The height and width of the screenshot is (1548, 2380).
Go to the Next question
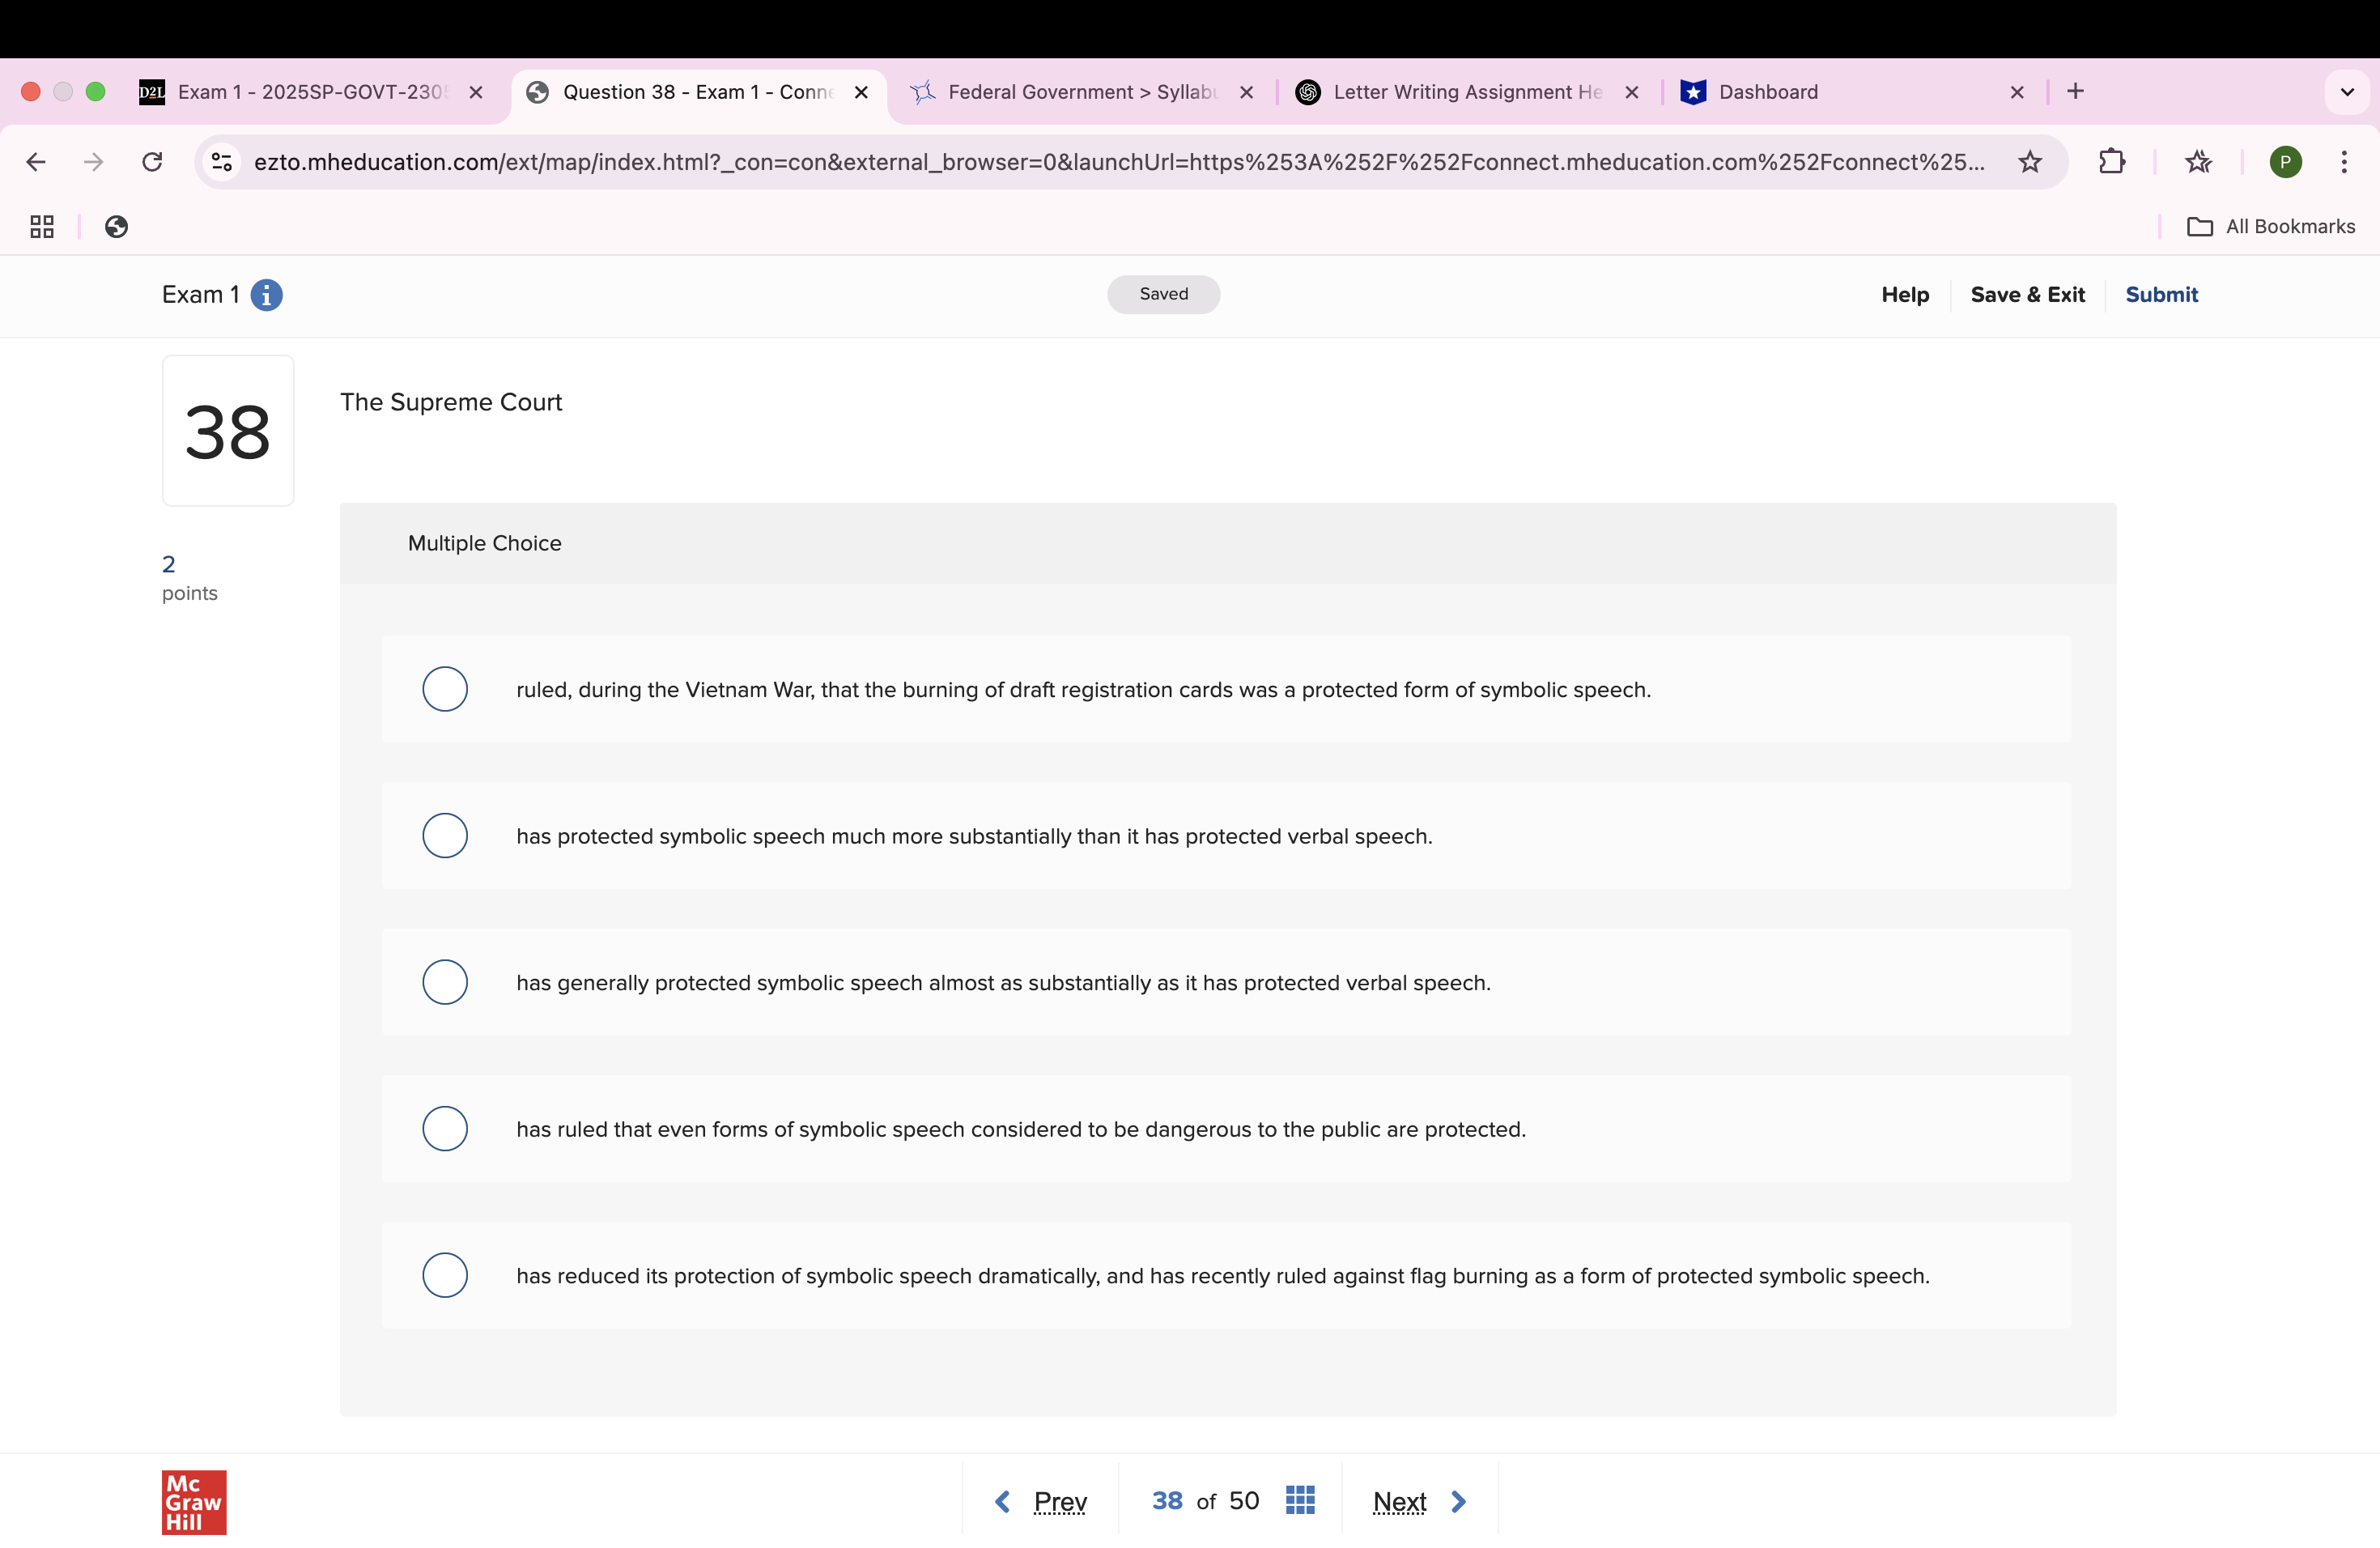pyautogui.click(x=1418, y=1501)
